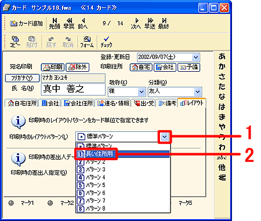Open the フォーム form tool
The width and height of the screenshot is (261, 221).
pyautogui.click(x=87, y=42)
